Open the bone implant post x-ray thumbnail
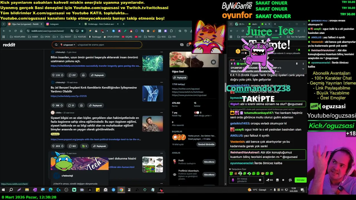The height and width of the screenshot is (200, 356). [x=153, y=93]
